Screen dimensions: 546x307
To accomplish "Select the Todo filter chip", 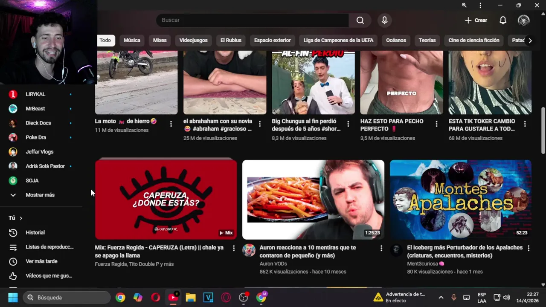I will [x=105, y=40].
